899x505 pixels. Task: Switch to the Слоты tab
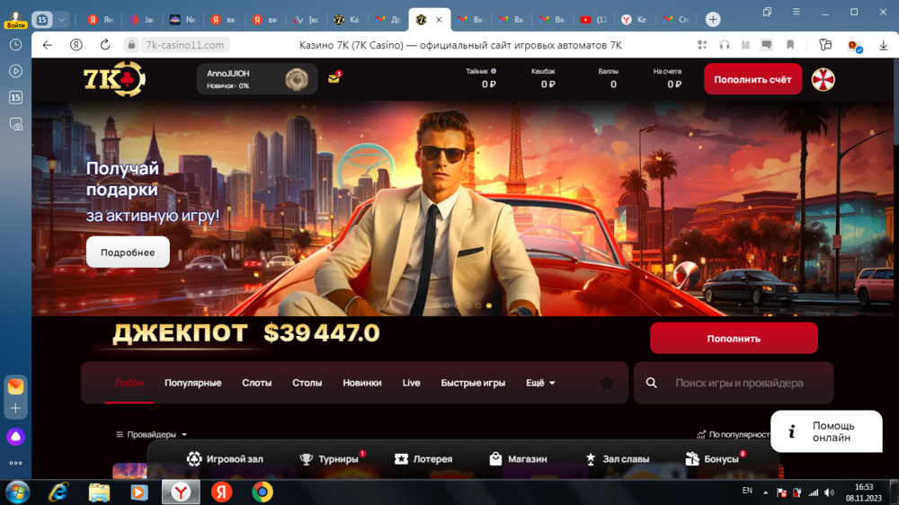pos(256,383)
